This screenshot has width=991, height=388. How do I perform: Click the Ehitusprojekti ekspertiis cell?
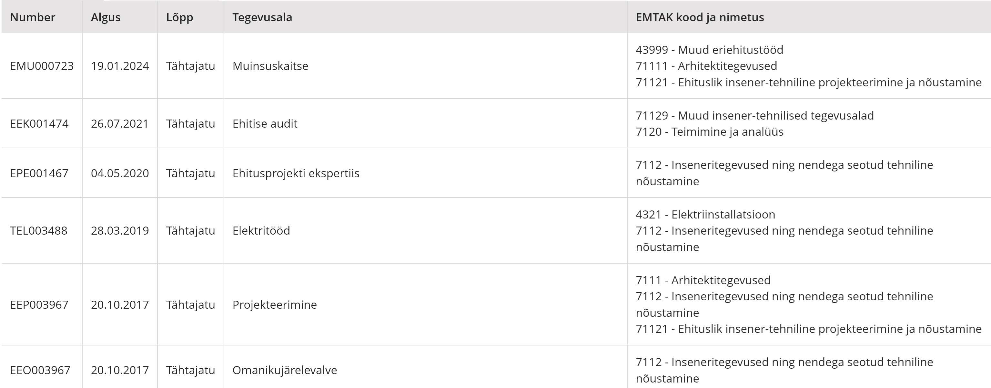(x=296, y=173)
